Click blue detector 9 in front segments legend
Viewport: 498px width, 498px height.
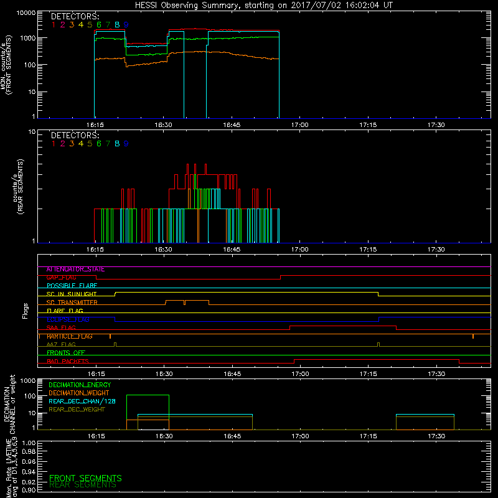[126, 25]
